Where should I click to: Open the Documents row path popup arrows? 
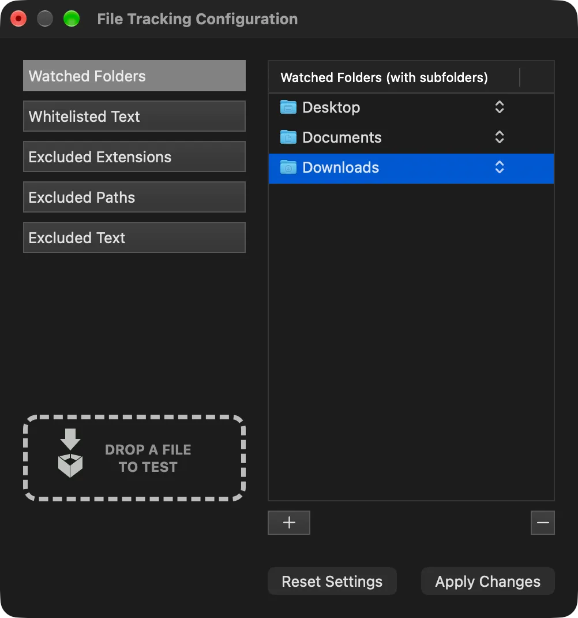(499, 137)
